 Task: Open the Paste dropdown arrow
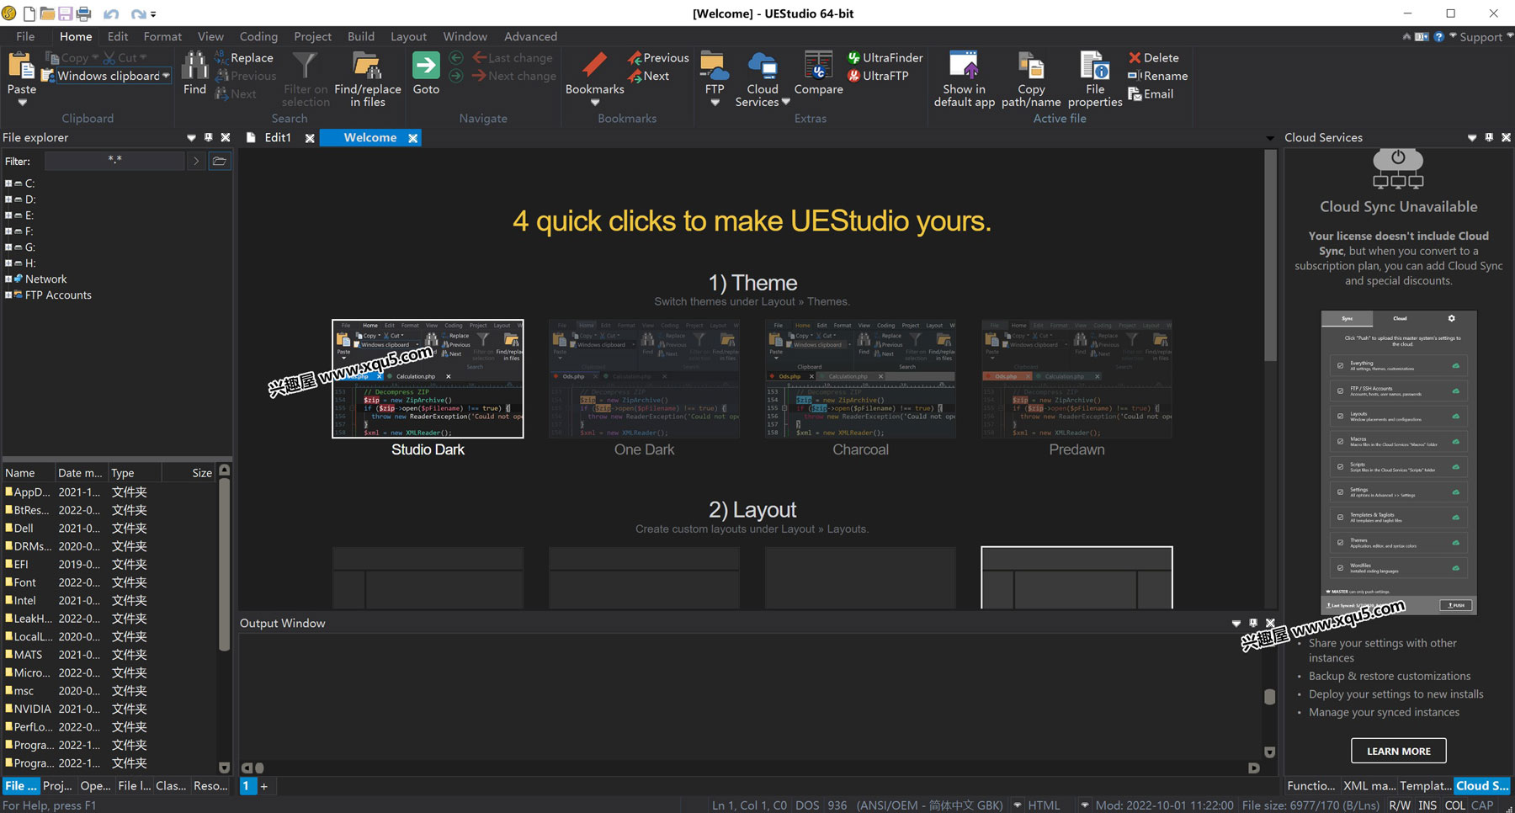[22, 103]
